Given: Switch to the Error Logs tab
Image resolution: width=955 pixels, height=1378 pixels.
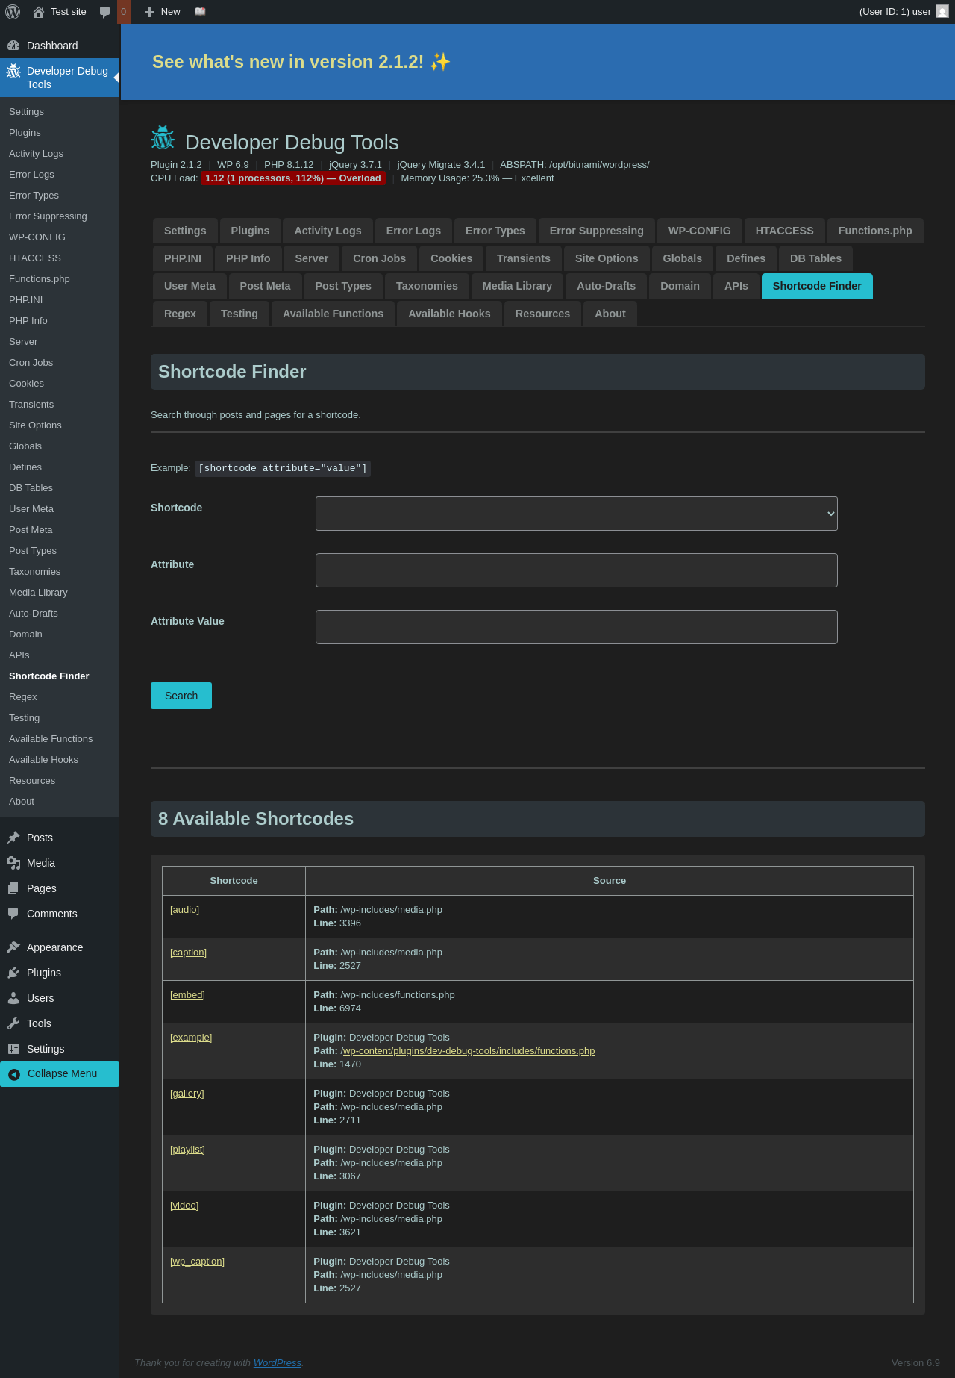Looking at the screenshot, I should pos(413,231).
